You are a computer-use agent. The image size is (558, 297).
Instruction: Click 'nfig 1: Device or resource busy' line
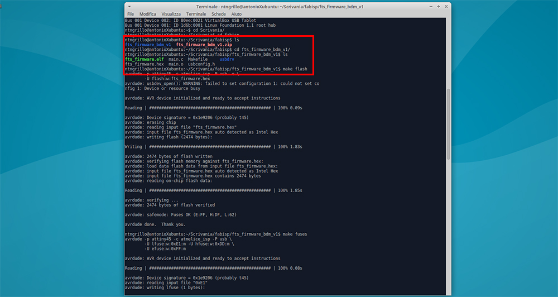pos(162,88)
